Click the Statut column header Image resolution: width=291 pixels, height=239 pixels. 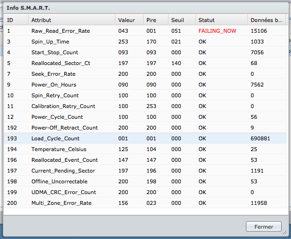point(222,20)
